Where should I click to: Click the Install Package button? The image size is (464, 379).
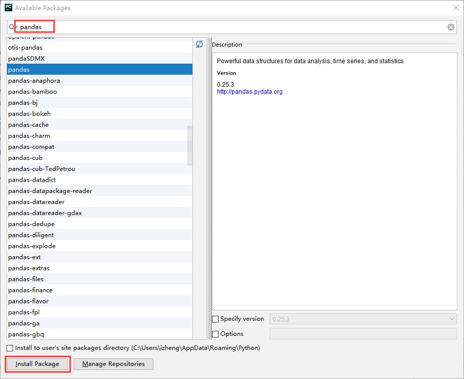pyautogui.click(x=37, y=364)
